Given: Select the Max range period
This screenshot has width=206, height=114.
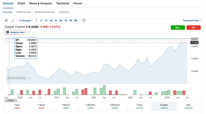Looking at the screenshot, I should [188, 106].
